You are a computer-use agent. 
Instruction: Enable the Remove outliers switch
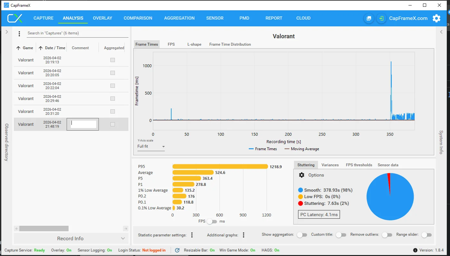(387, 235)
